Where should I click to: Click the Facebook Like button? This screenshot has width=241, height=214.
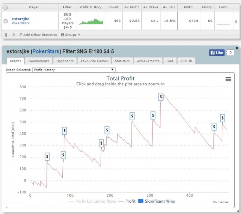point(217,53)
